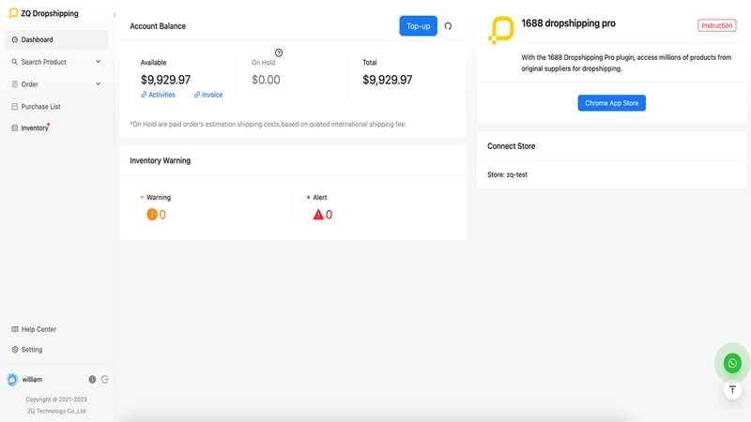Image resolution: width=751 pixels, height=422 pixels.
Task: Click the username william
Action: (x=32, y=380)
